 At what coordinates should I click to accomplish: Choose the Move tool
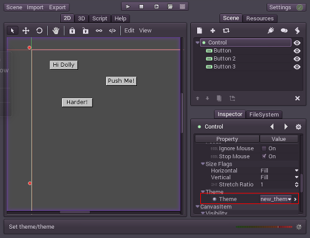[26, 31]
